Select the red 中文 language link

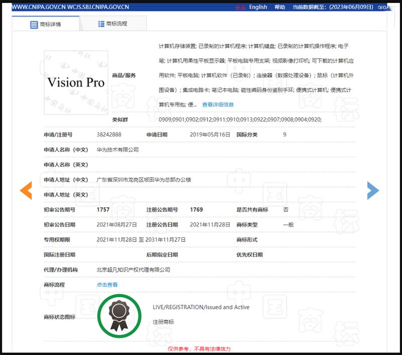point(241,7)
